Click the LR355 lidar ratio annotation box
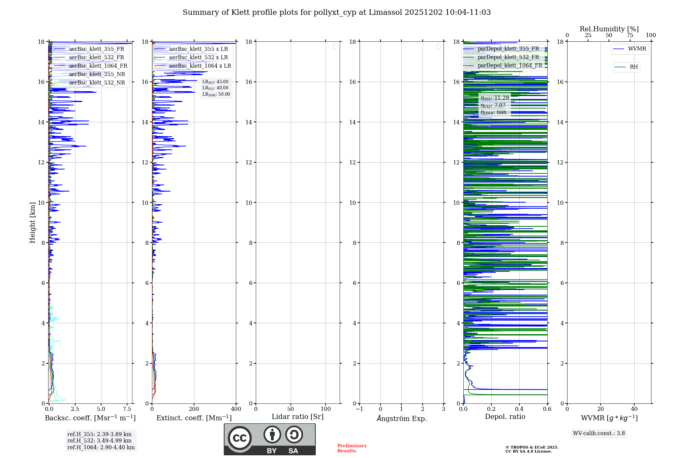This screenshot has height=458, width=674. 216,88
